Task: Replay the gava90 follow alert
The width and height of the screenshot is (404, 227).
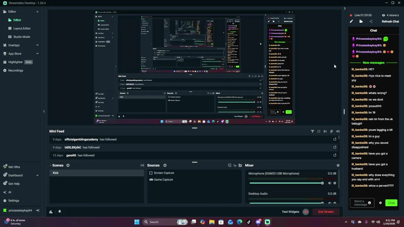Action: [335, 155]
